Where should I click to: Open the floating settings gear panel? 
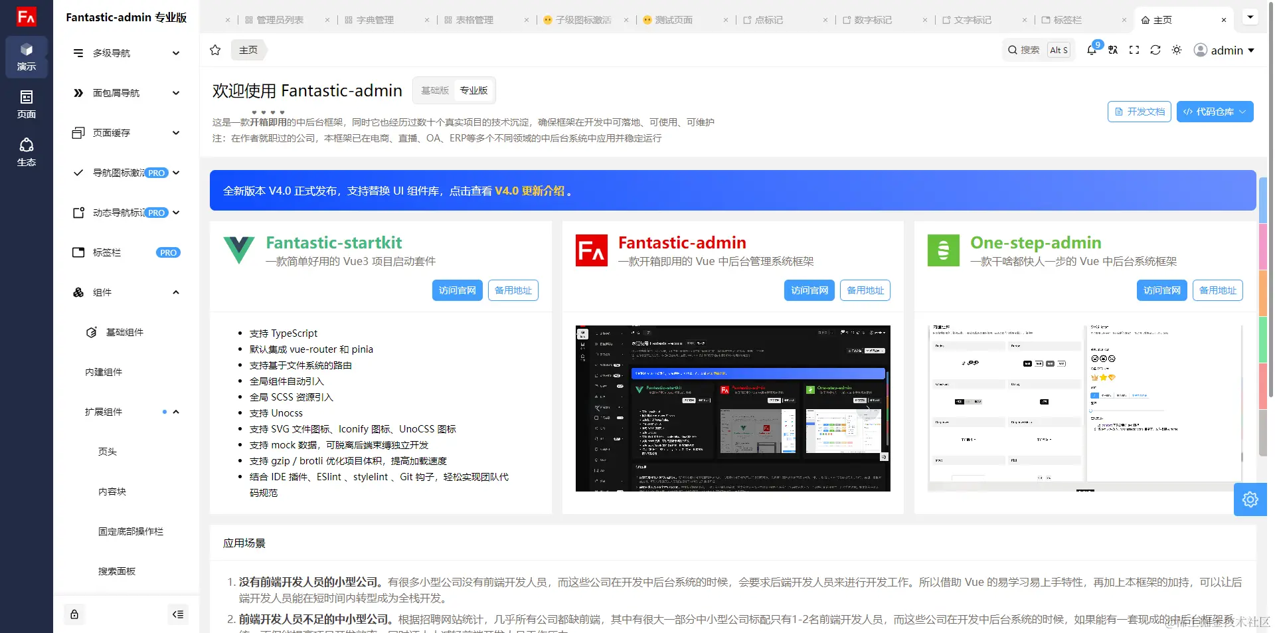coord(1250,499)
